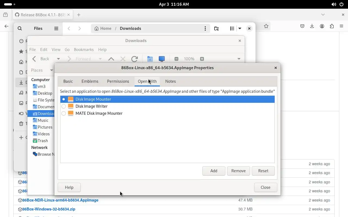Select the MATE Disk Image Mounter radio button
Image resolution: width=348 pixels, height=217 pixels.
coord(64,113)
